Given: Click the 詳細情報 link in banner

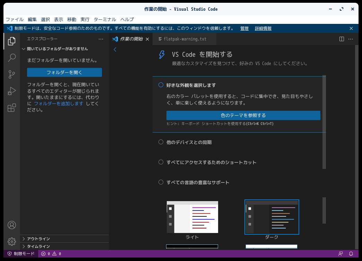Looking at the screenshot, I should pyautogui.click(x=263, y=28).
